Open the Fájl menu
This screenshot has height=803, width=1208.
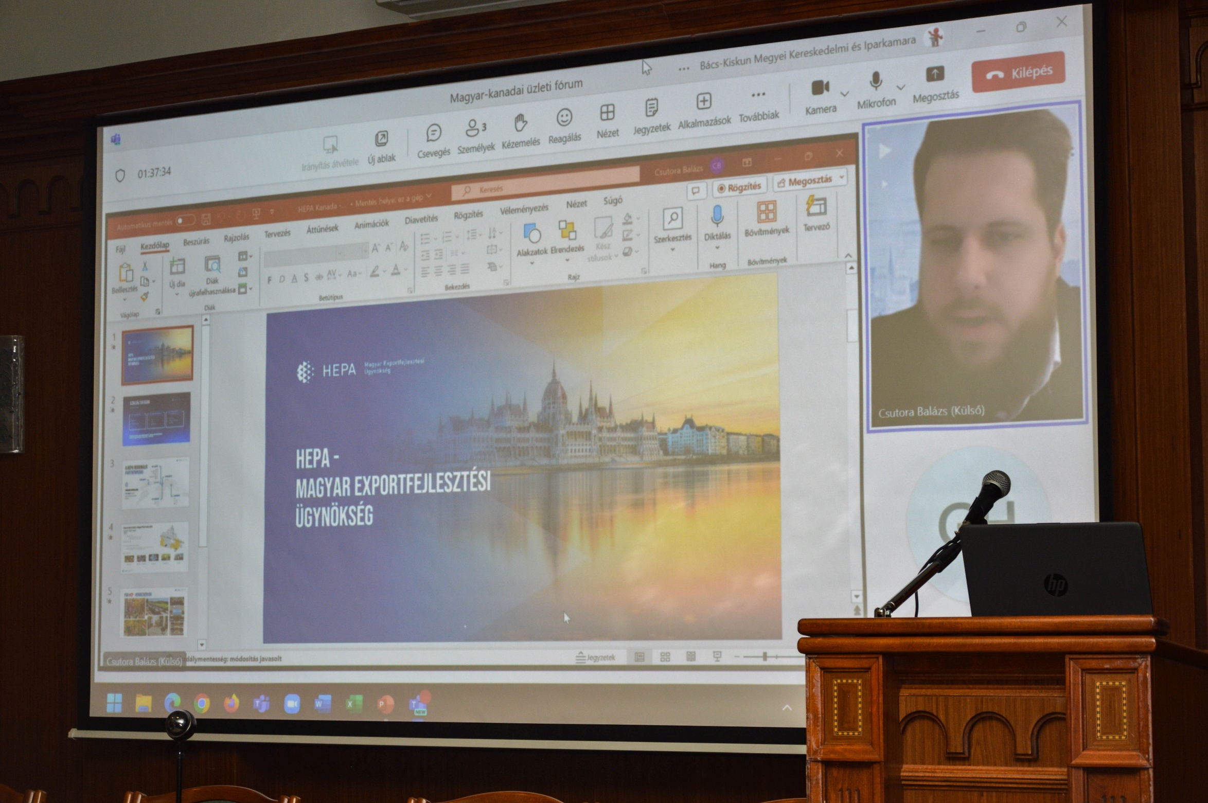click(120, 249)
